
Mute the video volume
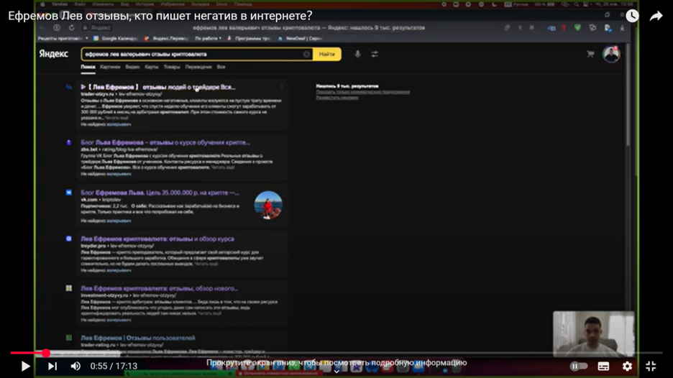[x=75, y=366]
